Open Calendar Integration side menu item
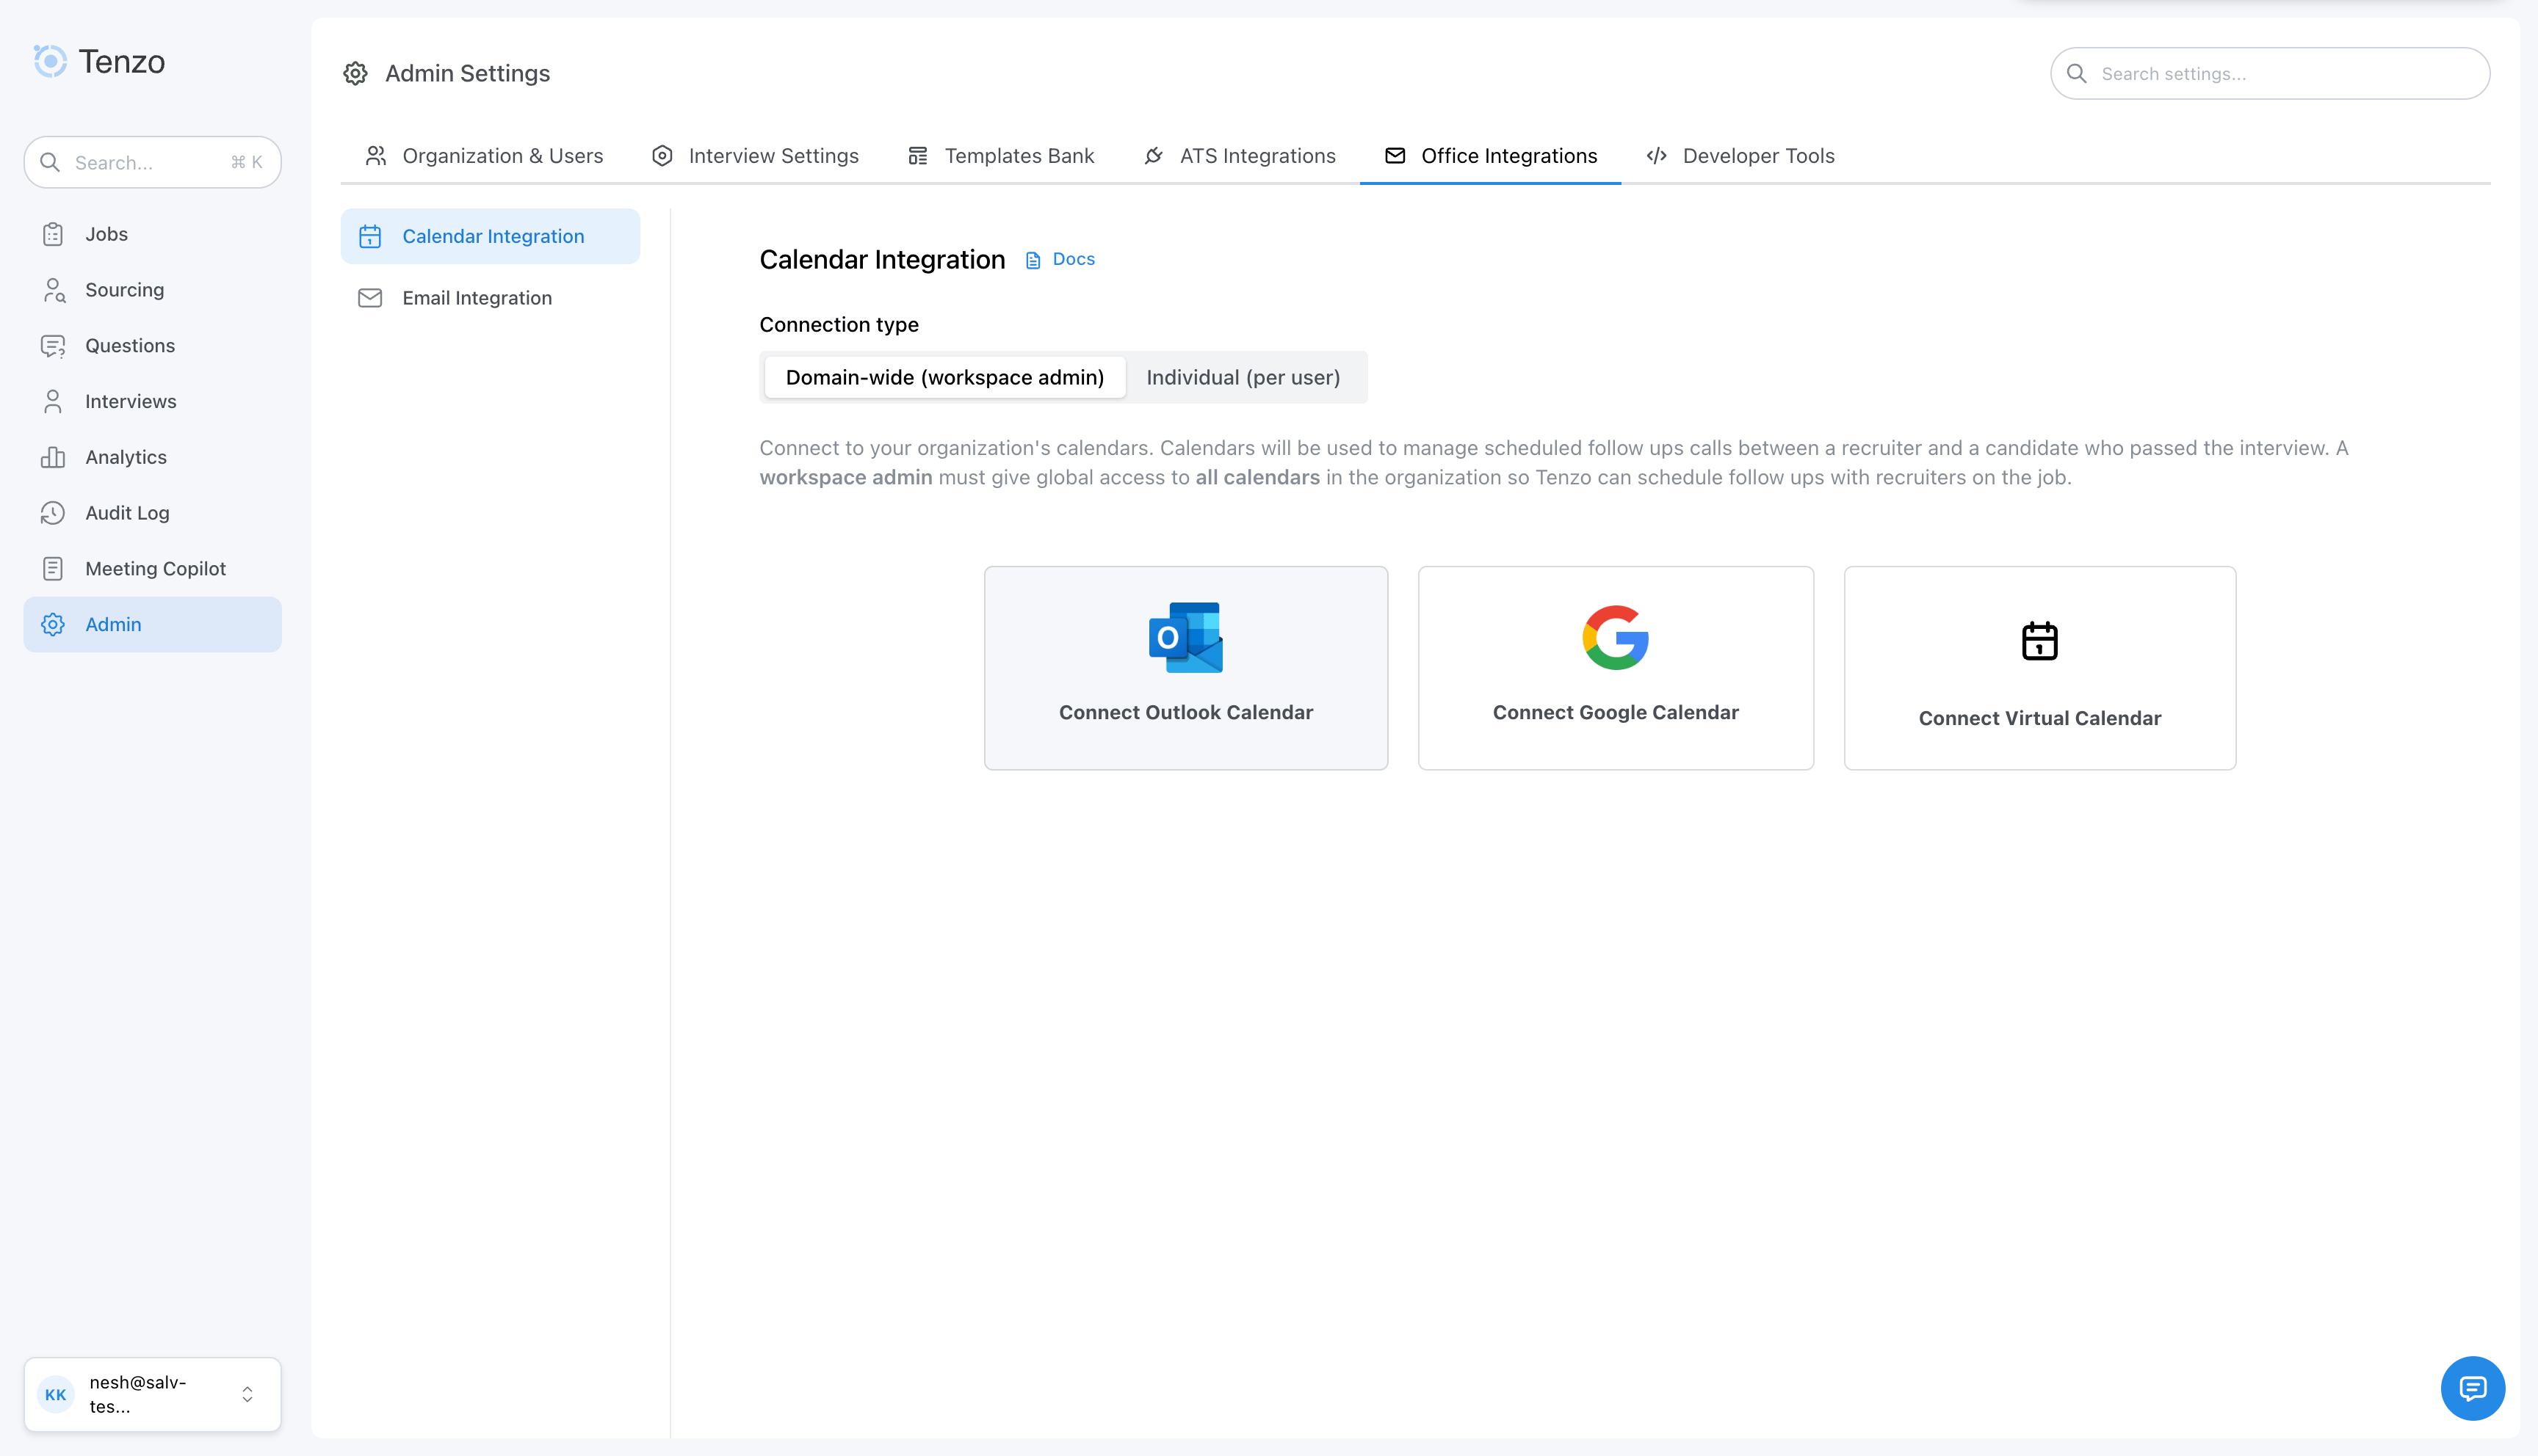This screenshot has width=2538, height=1456. pyautogui.click(x=490, y=236)
